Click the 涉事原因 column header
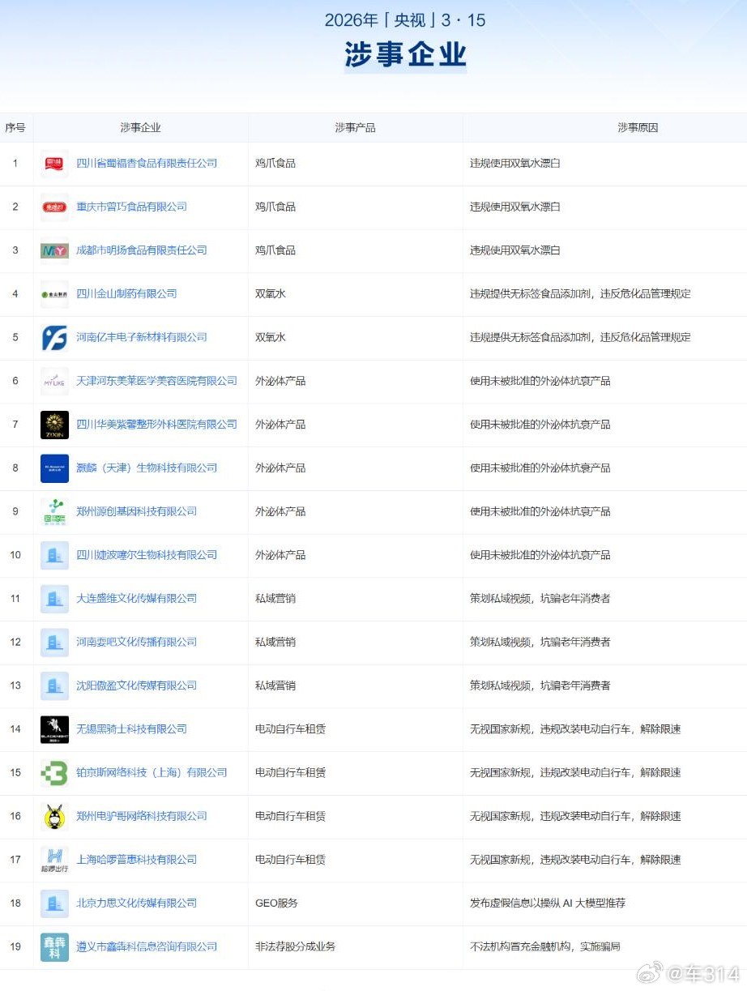 [x=638, y=128]
